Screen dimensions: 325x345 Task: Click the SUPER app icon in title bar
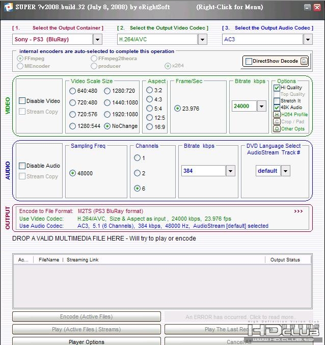coord(6,7)
